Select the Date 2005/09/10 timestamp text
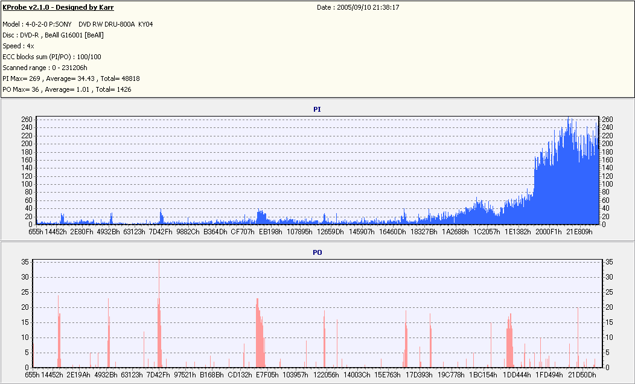This screenshot has width=635, height=384. tap(358, 7)
